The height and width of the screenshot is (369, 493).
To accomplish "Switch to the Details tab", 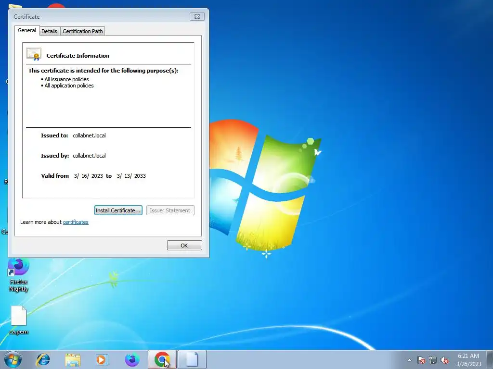I will click(50, 31).
